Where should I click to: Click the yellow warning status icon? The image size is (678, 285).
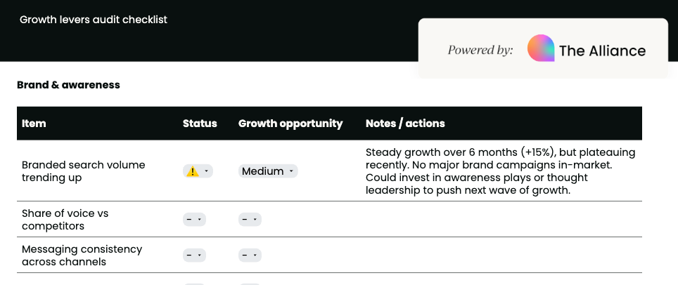192,171
